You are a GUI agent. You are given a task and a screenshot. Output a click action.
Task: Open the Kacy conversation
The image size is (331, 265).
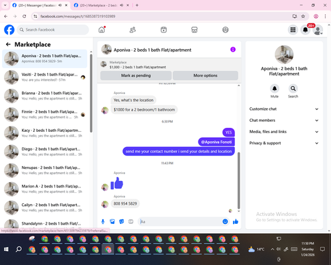point(44,133)
